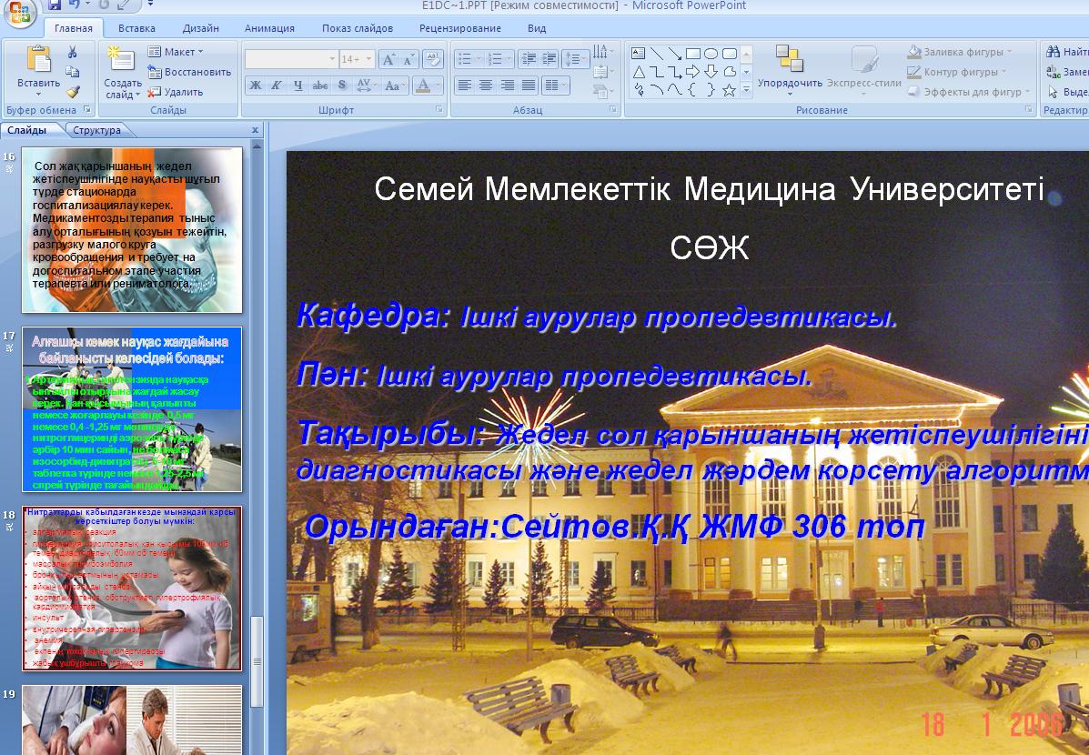This screenshot has width=1089, height=755.
Task: Decrease font size with the small A icon
Action: coord(409,60)
